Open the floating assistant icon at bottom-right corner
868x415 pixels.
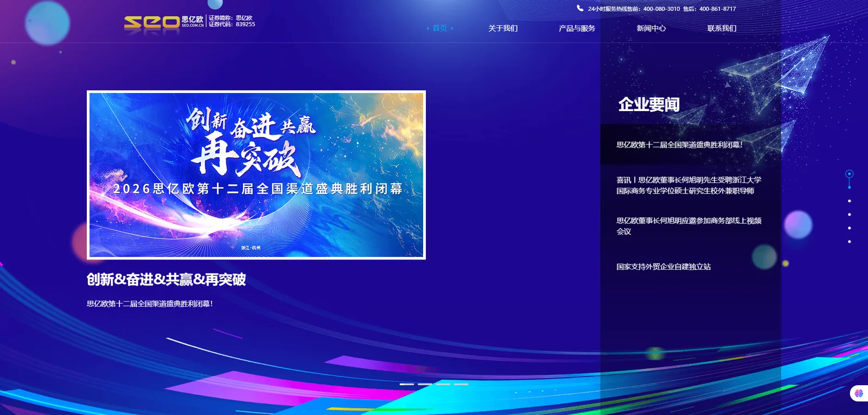pos(859,393)
